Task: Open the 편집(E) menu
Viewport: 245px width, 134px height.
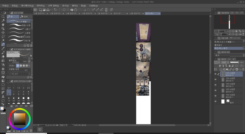Action: pyautogui.click(x=15, y=6)
